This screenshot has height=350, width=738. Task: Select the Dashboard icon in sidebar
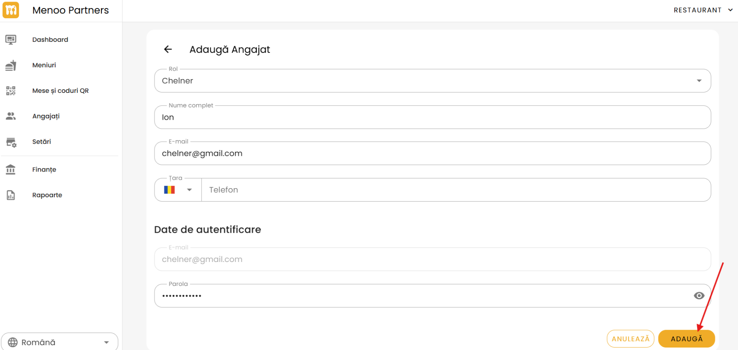[11, 39]
